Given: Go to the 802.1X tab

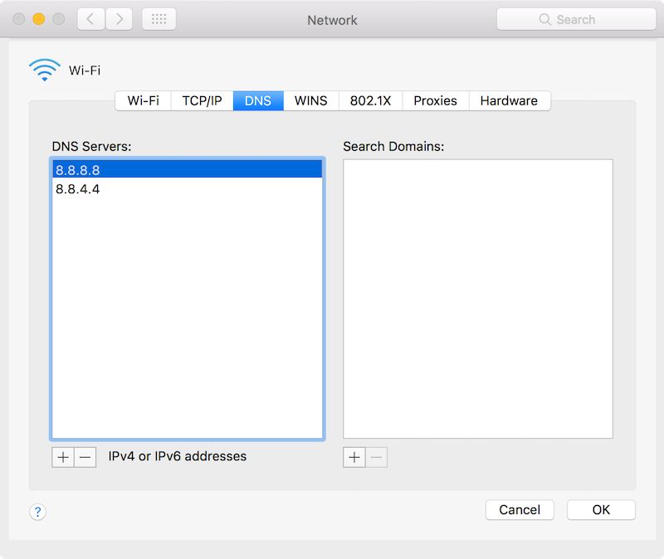Looking at the screenshot, I should click(x=370, y=100).
